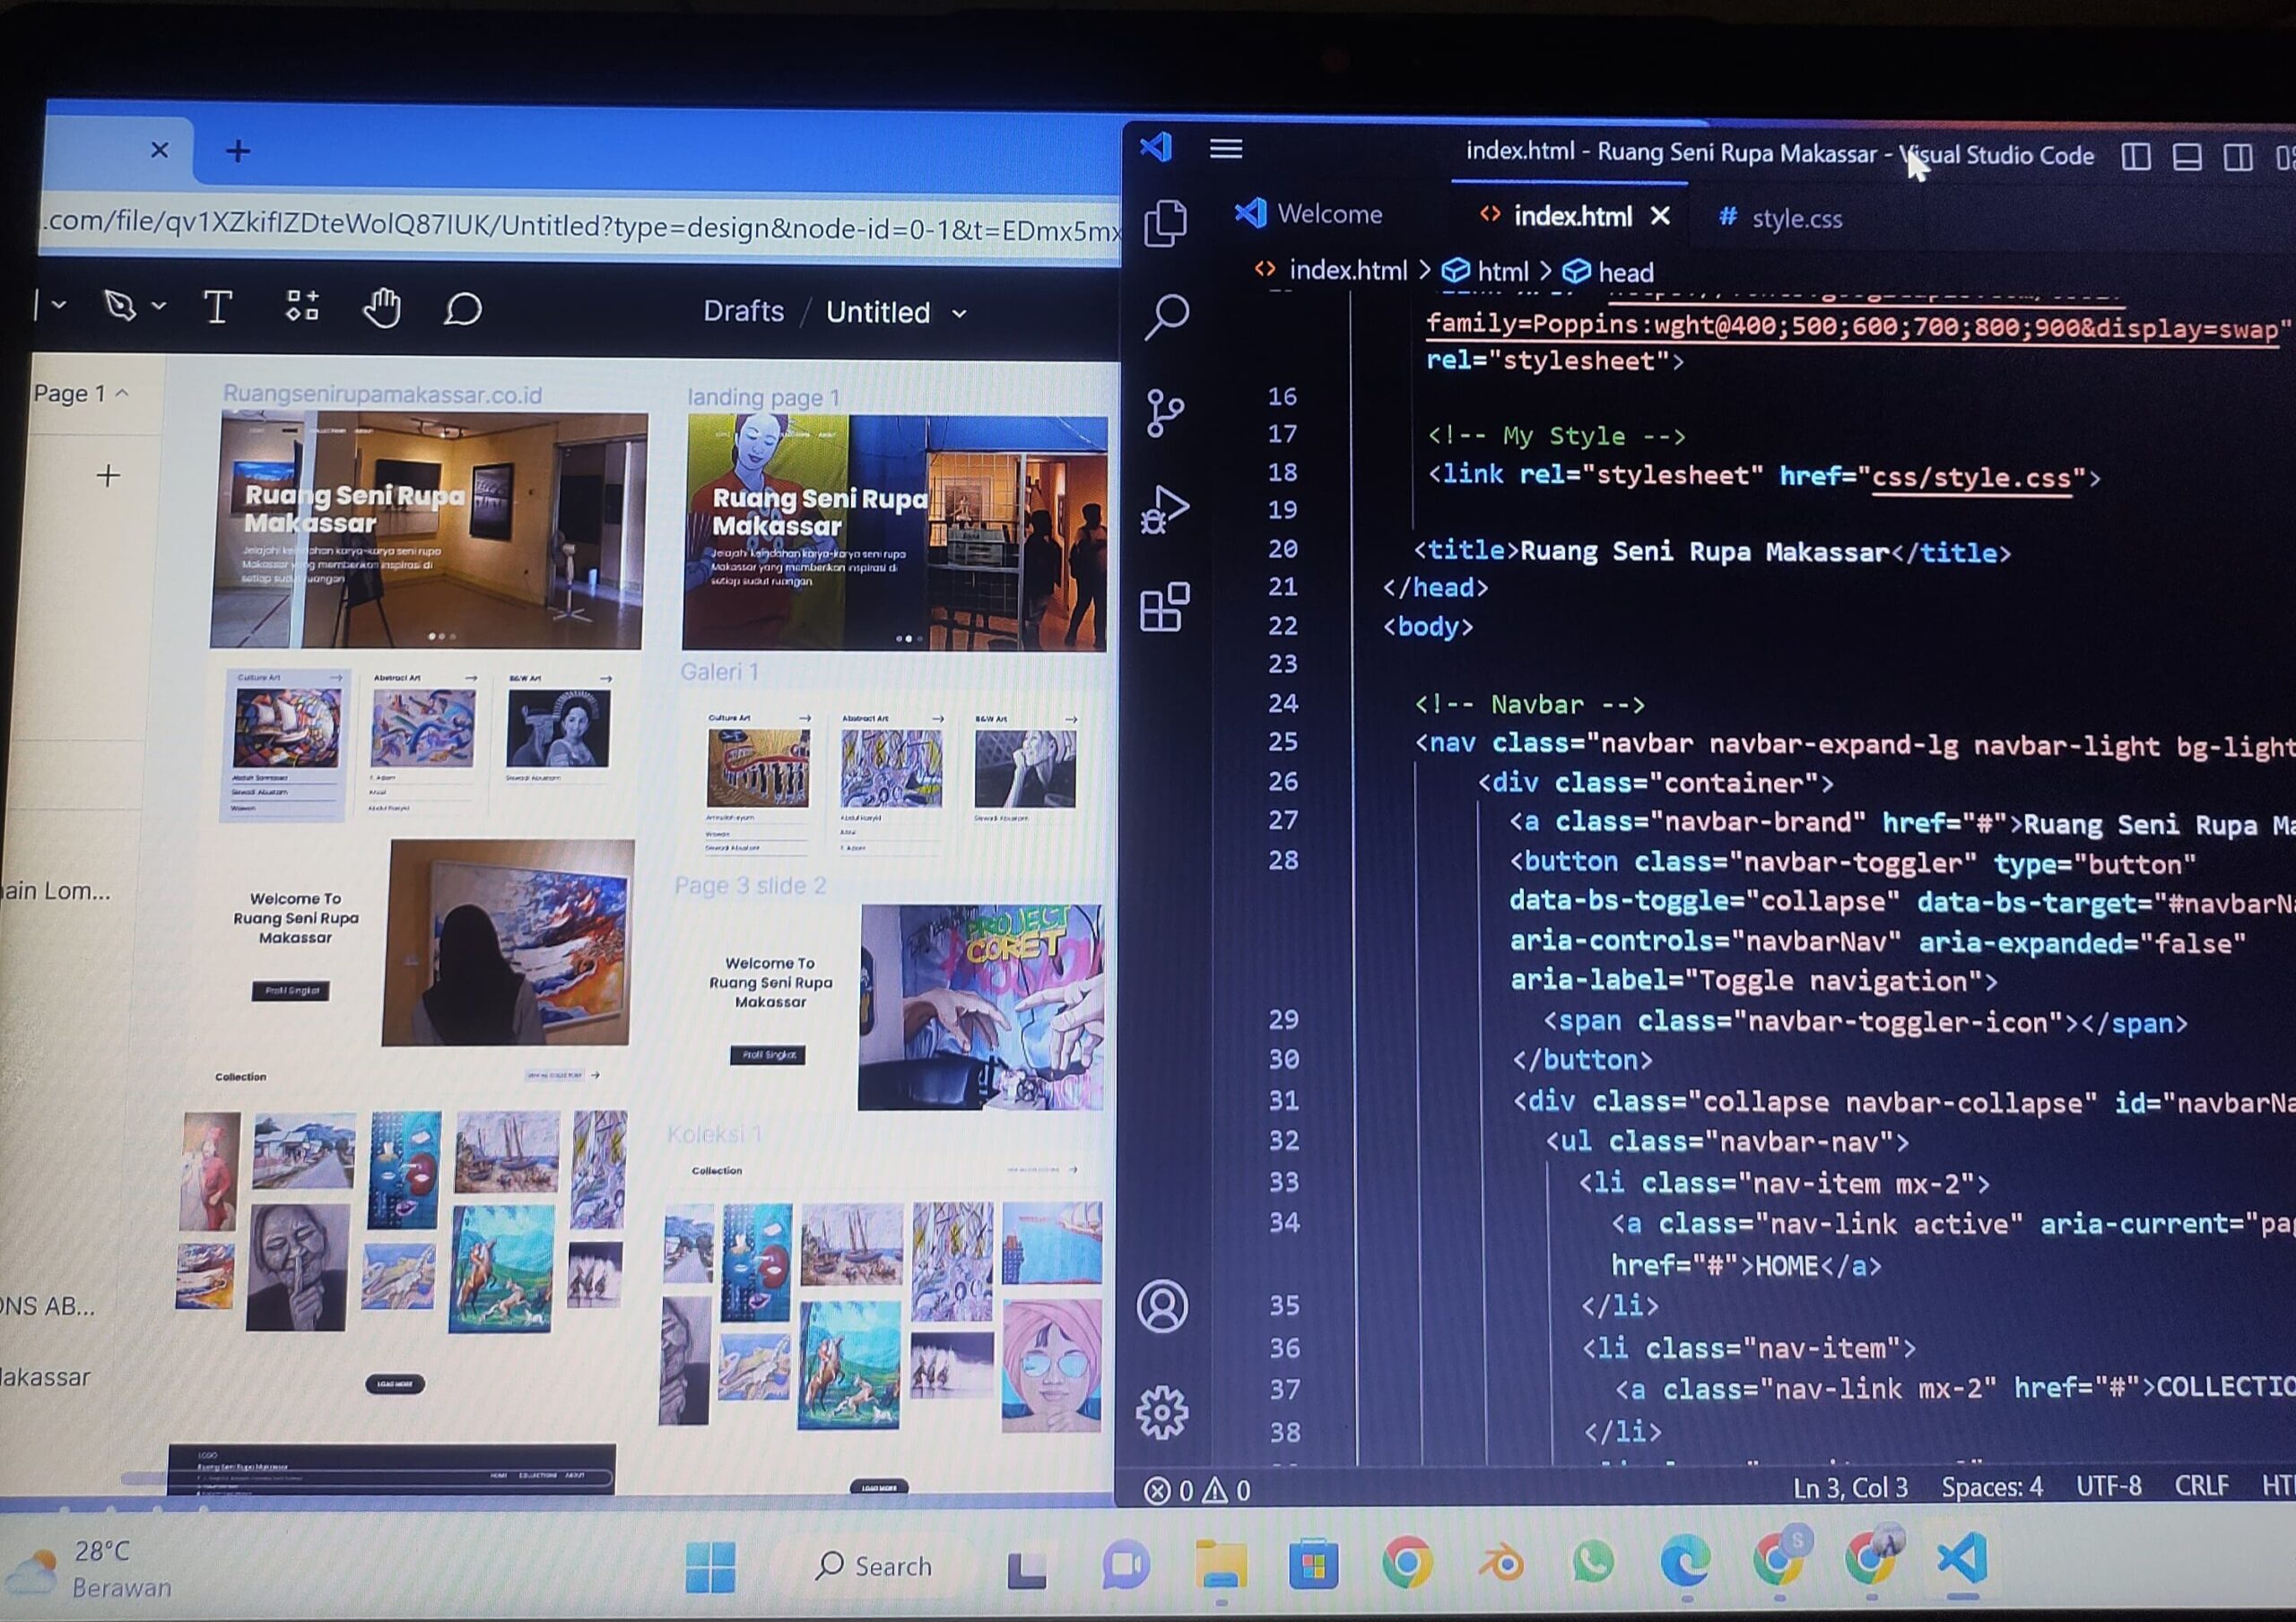
Task: Open the Search panel in VS Code
Action: (1166, 316)
